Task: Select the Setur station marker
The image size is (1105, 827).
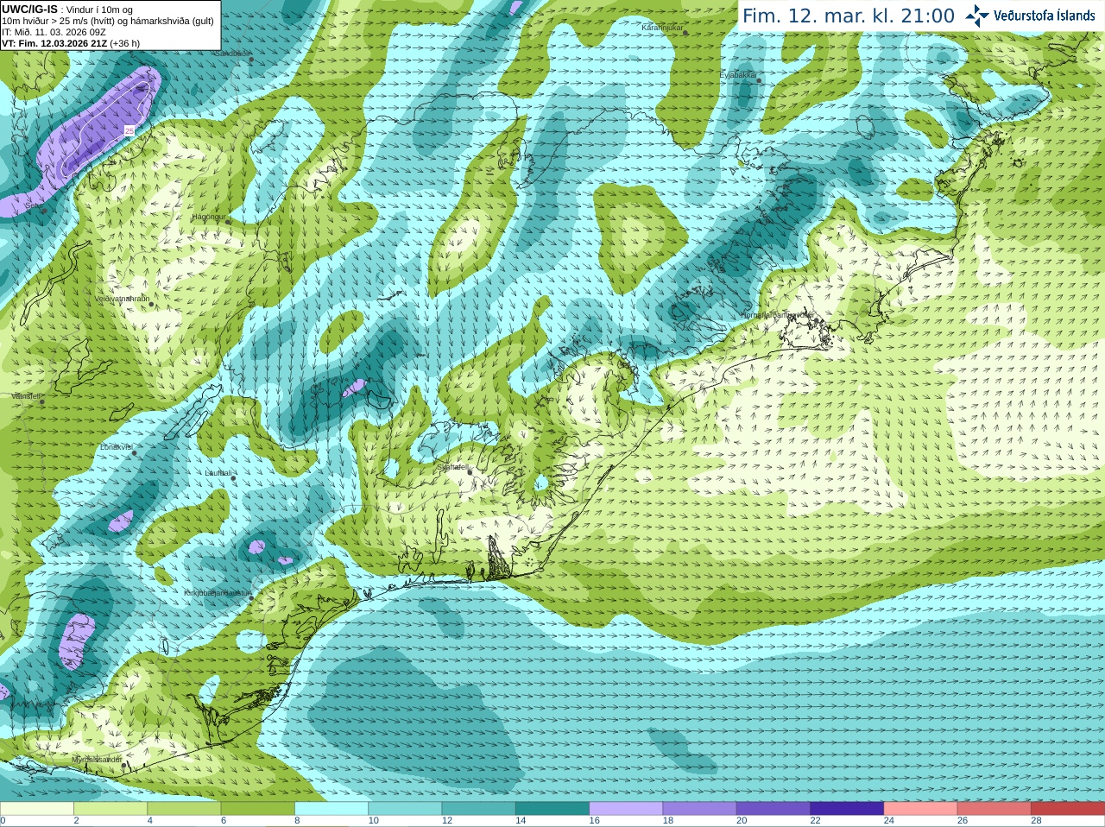Action: pos(44,211)
